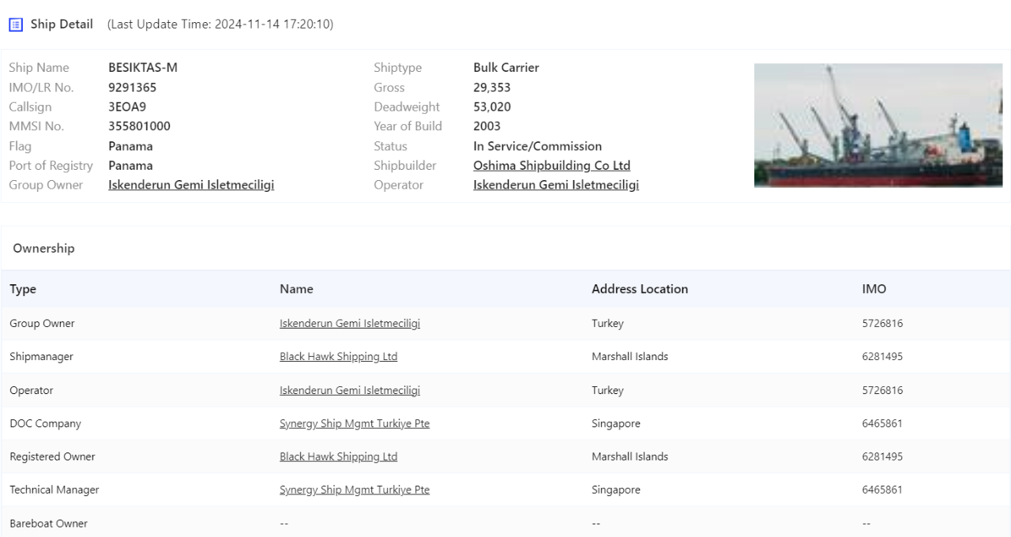The height and width of the screenshot is (537, 1011).
Task: Click the IMO column header
Action: (874, 289)
